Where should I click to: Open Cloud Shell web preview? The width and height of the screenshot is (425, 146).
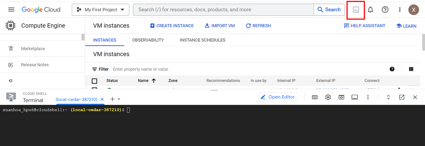(341, 97)
